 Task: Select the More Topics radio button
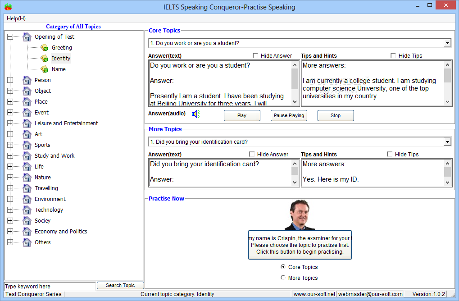click(283, 277)
